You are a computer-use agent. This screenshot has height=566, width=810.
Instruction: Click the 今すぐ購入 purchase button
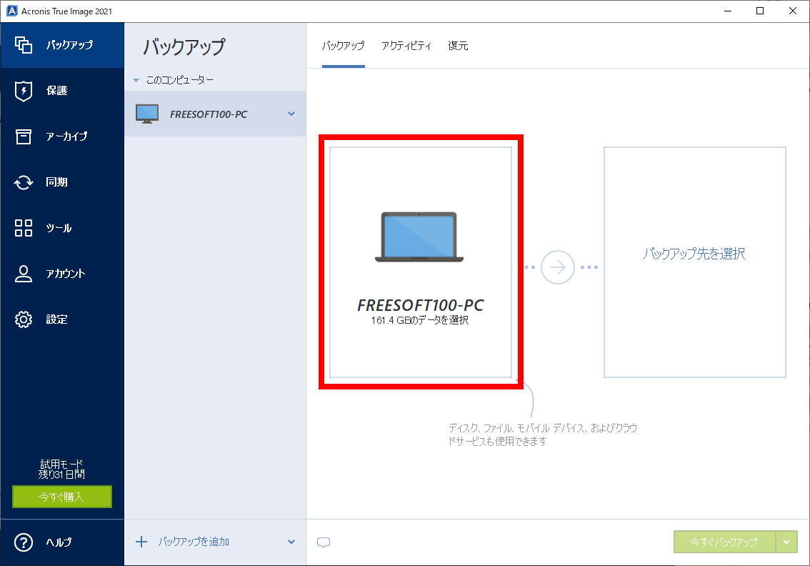click(x=61, y=497)
